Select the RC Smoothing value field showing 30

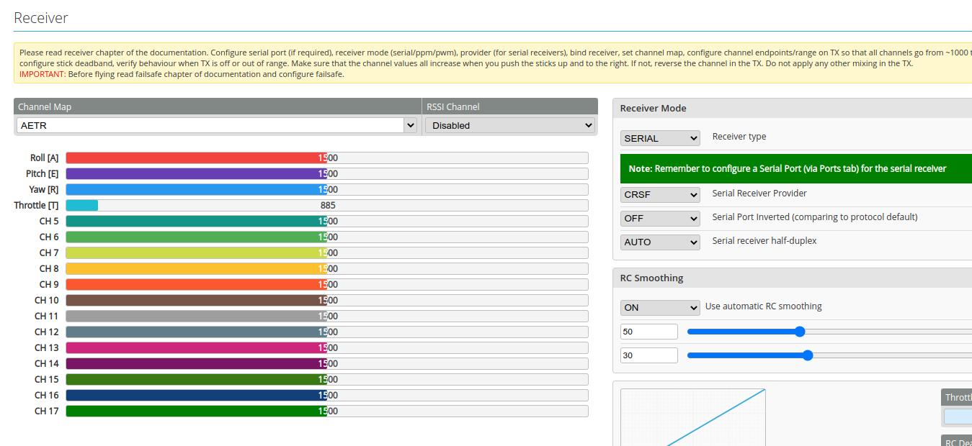coord(648,355)
